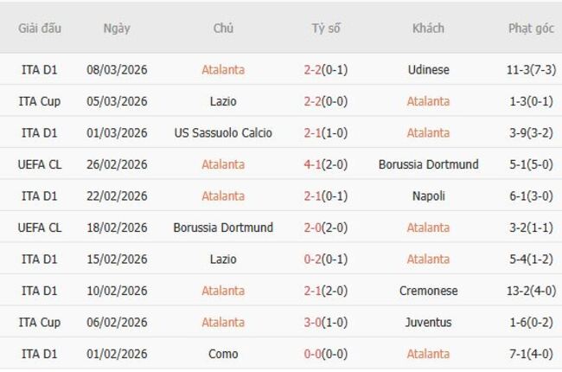Screen dimensions: 562x372
Task: Select the "Chú" home team header
Action: [x=223, y=28]
